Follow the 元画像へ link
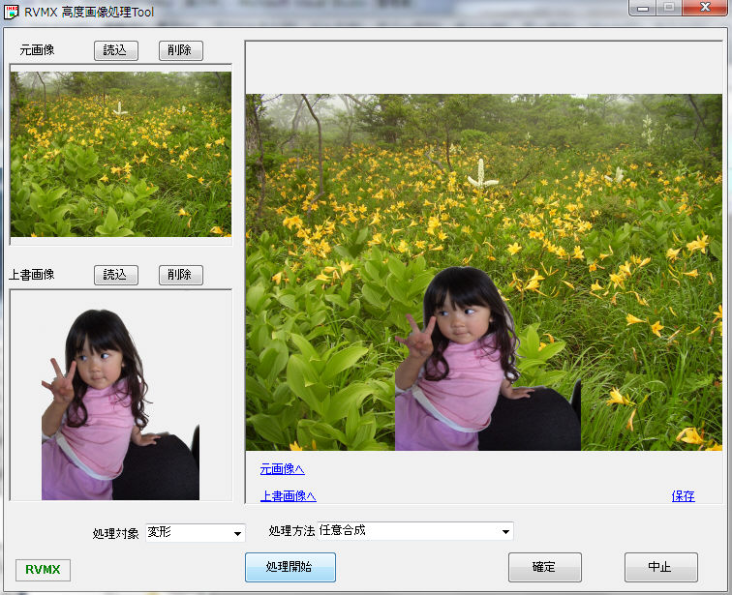The height and width of the screenshot is (595, 732). click(x=282, y=469)
